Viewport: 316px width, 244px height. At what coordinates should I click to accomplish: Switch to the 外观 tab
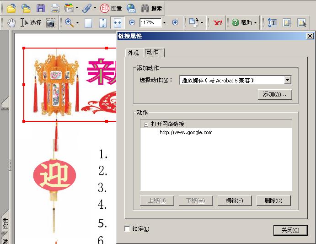(x=133, y=53)
